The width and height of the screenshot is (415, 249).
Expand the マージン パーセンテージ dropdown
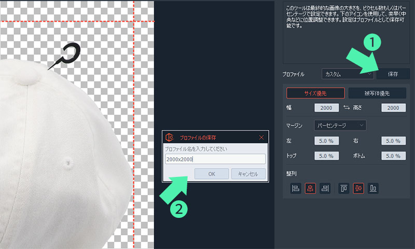point(340,125)
